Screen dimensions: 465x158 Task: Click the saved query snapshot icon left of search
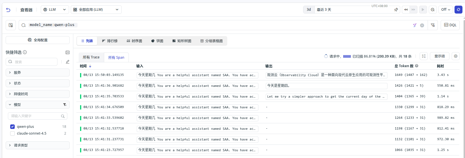point(11,25)
